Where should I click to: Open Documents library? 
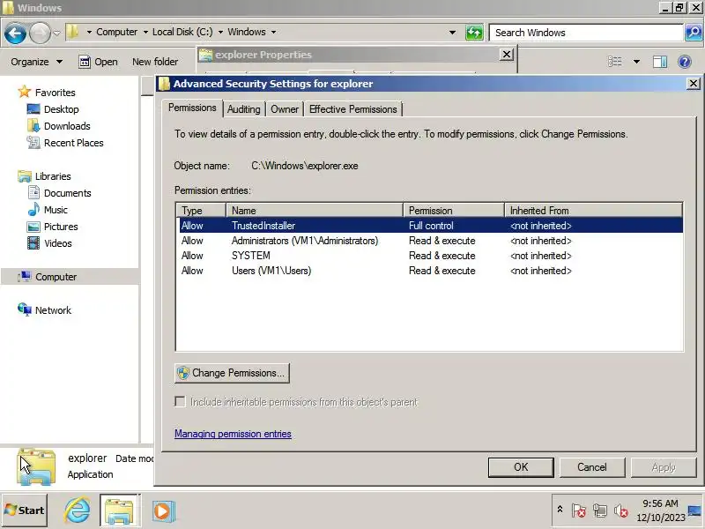[x=68, y=193]
